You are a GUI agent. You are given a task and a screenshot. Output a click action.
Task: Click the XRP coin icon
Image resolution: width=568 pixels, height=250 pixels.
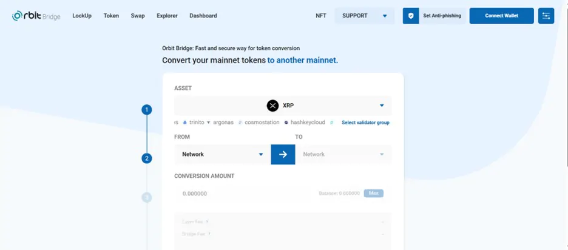pyautogui.click(x=272, y=106)
